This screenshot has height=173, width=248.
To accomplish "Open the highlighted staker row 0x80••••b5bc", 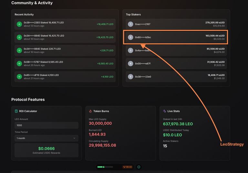I will pos(176,37).
